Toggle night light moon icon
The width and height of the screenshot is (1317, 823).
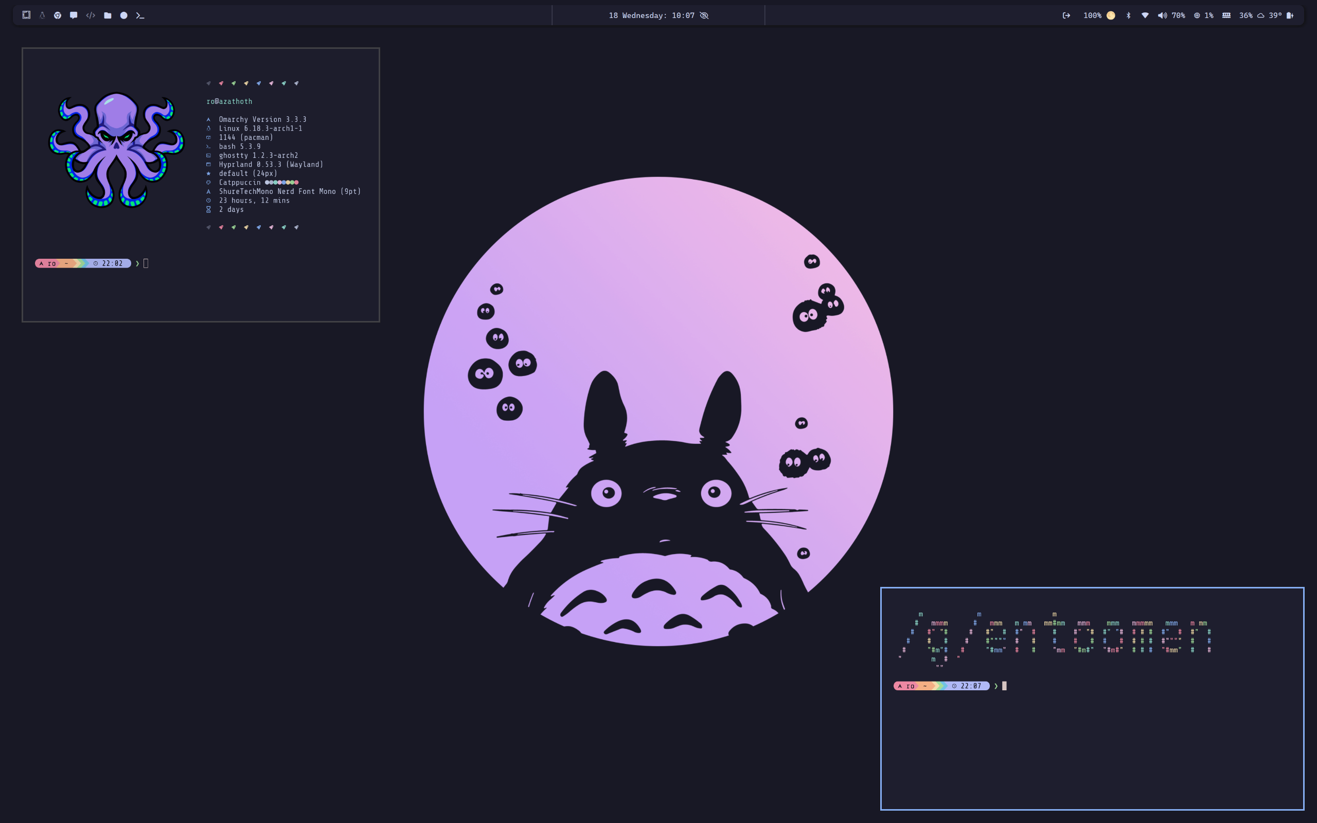tap(1111, 15)
